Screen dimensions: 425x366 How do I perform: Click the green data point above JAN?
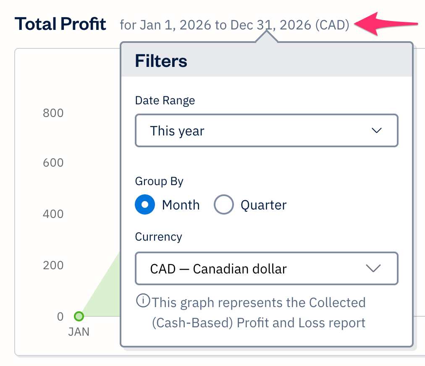(x=79, y=316)
